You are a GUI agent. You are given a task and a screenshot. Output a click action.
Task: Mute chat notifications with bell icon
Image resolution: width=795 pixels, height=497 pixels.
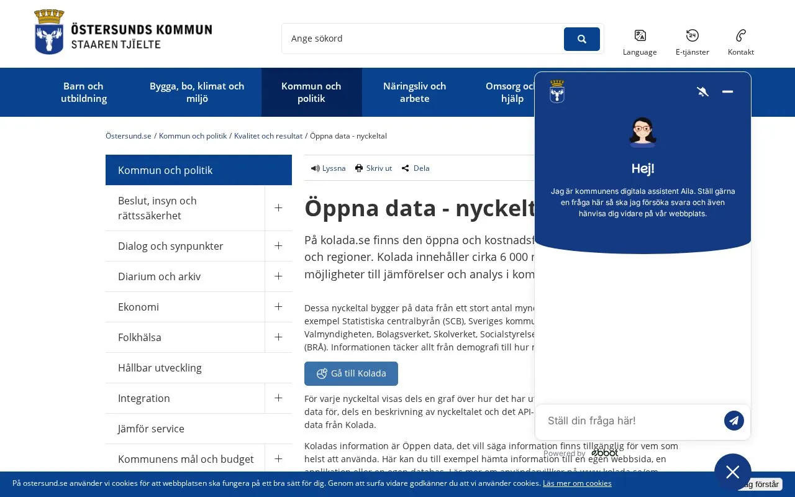(703, 92)
